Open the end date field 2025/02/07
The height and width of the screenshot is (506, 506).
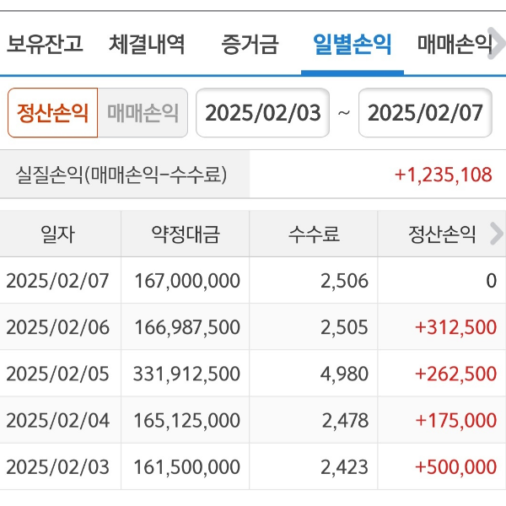pos(426,113)
